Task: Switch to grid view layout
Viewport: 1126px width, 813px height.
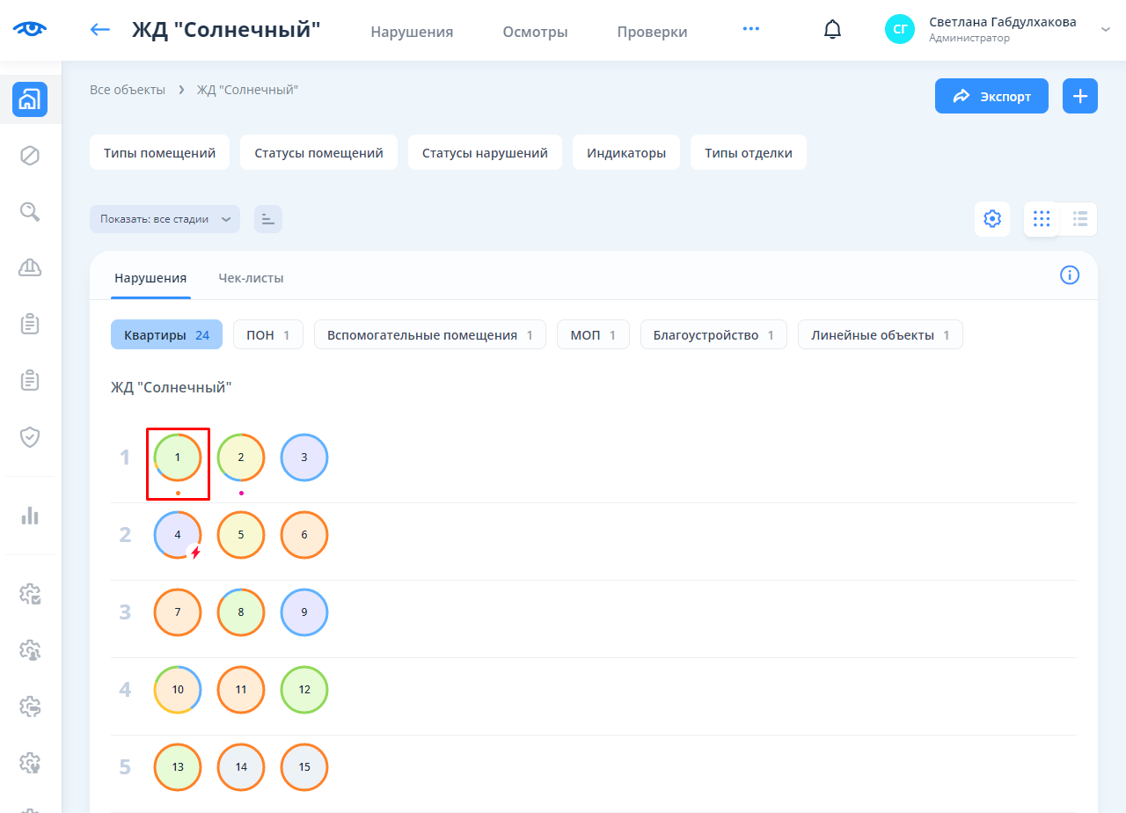Action: (1042, 219)
